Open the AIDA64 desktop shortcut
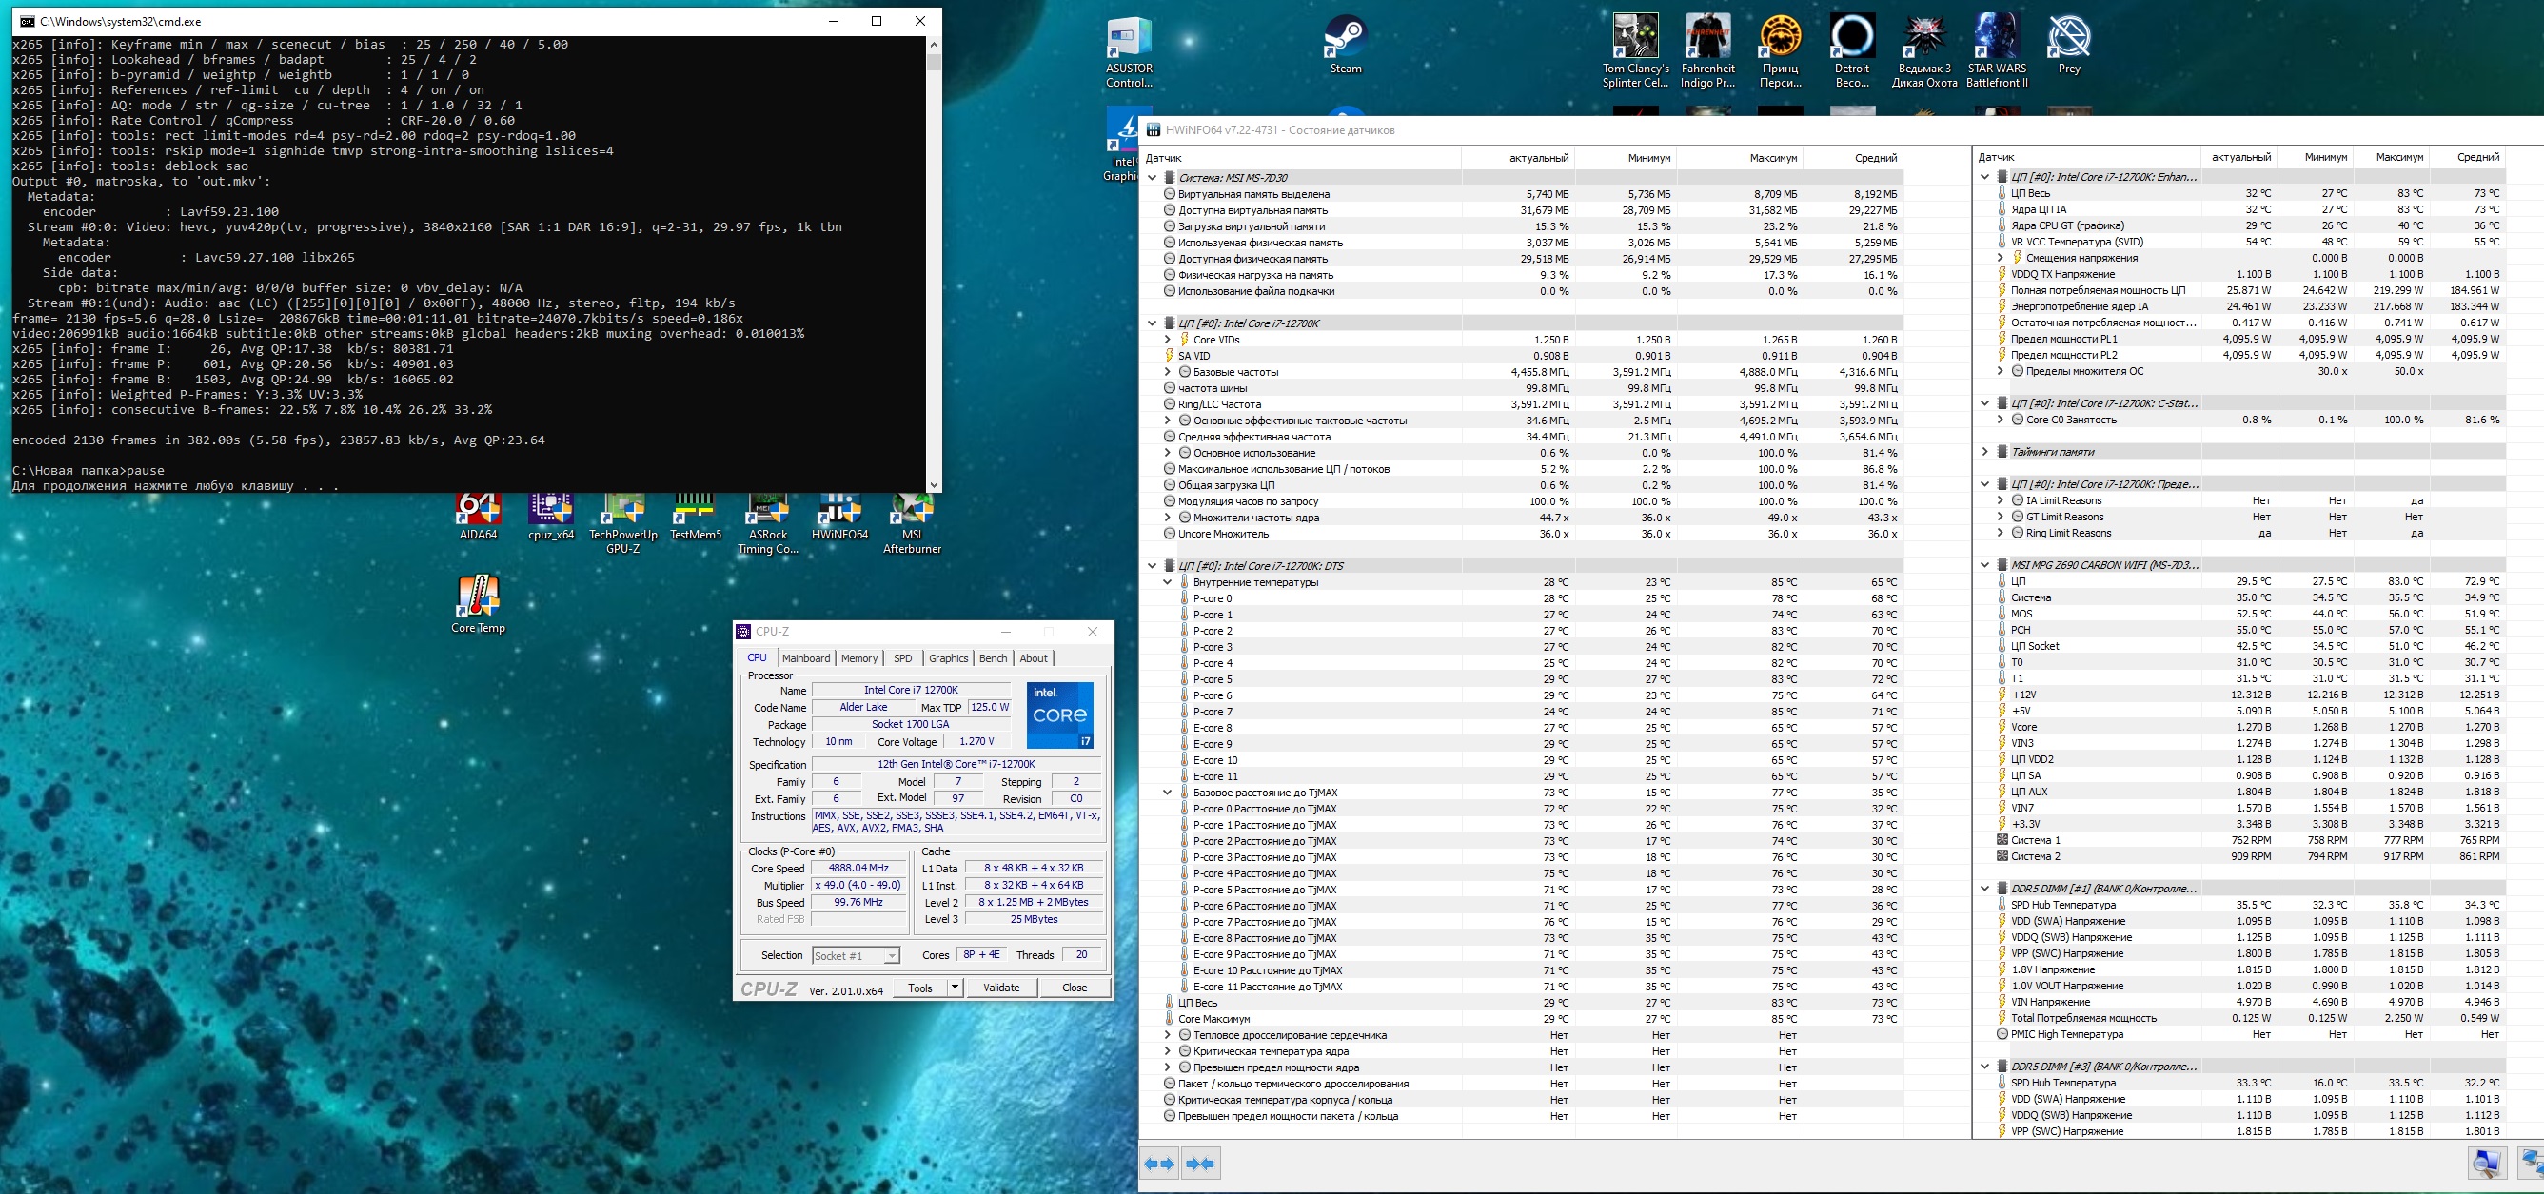The image size is (2544, 1194). tap(478, 514)
